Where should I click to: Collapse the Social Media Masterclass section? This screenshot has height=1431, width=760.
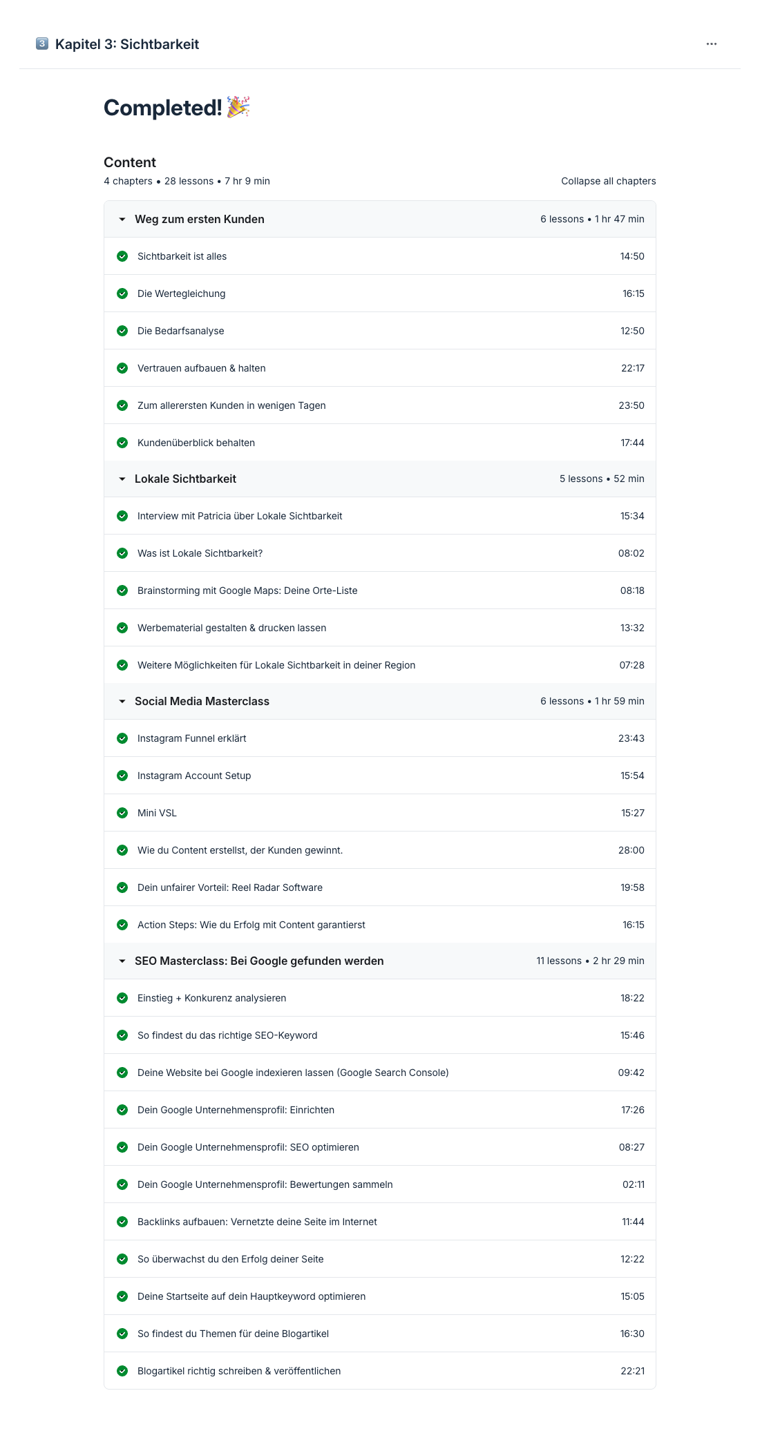380,701
